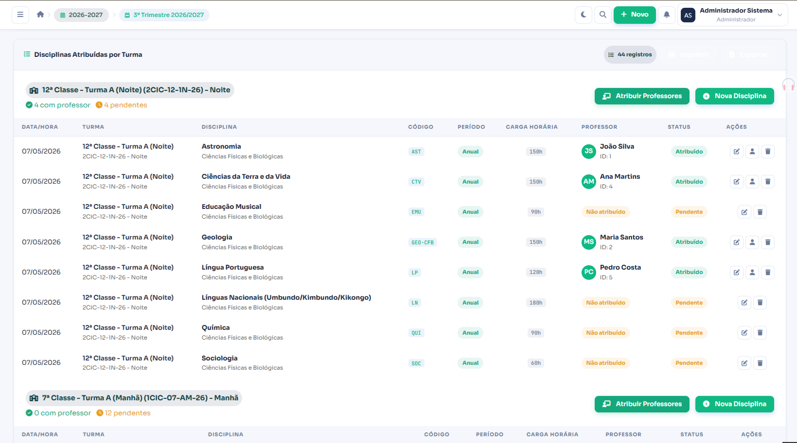
Task: Click Atribuir Professores for 12ª Classe
Action: tap(642, 96)
